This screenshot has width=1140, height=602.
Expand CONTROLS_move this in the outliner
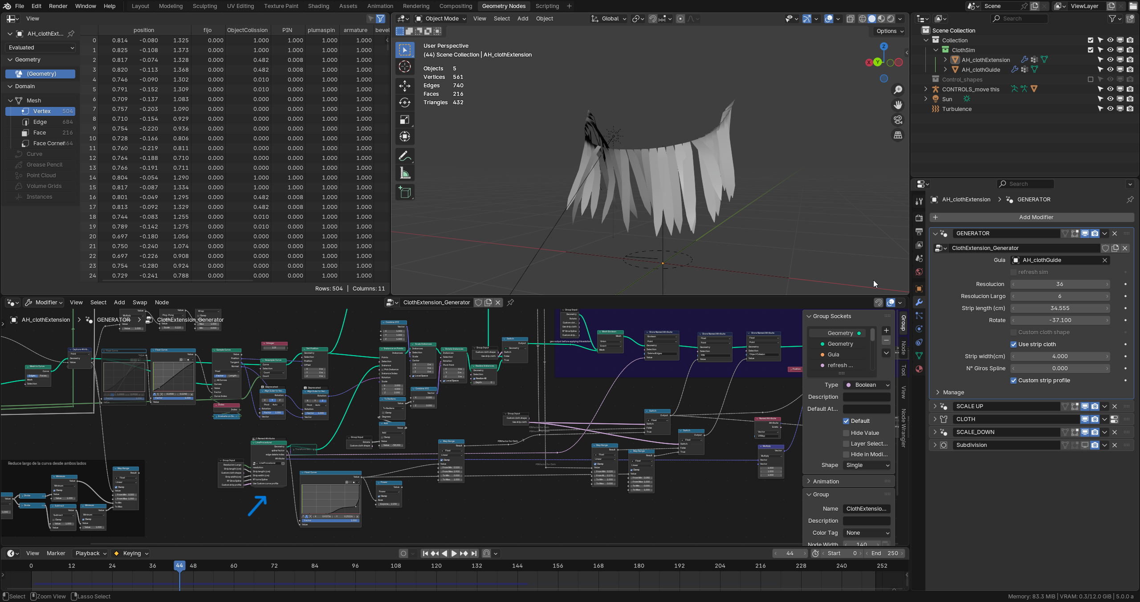click(x=926, y=89)
